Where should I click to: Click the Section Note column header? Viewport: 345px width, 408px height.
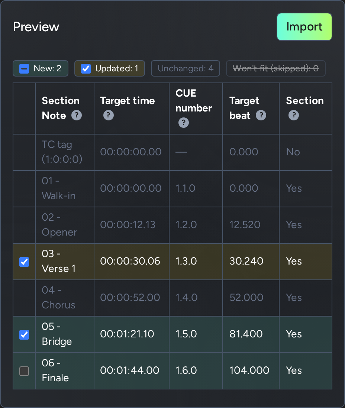(65, 109)
